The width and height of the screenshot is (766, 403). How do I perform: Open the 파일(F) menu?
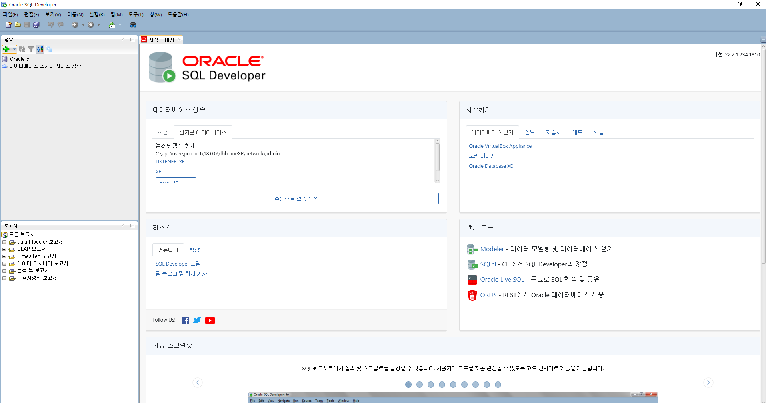click(x=10, y=15)
